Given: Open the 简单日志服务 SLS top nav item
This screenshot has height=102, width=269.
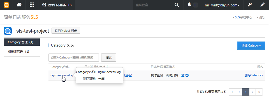Looking at the screenshot, I should (57, 5).
